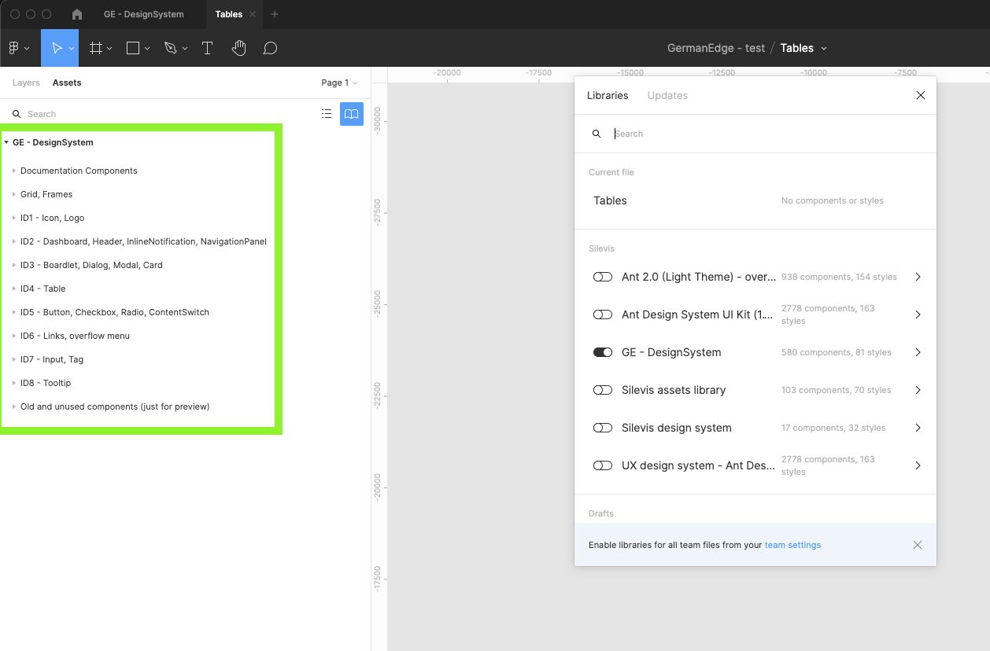Switch to the Layers tab
Image resolution: width=990 pixels, height=651 pixels.
pyautogui.click(x=26, y=83)
